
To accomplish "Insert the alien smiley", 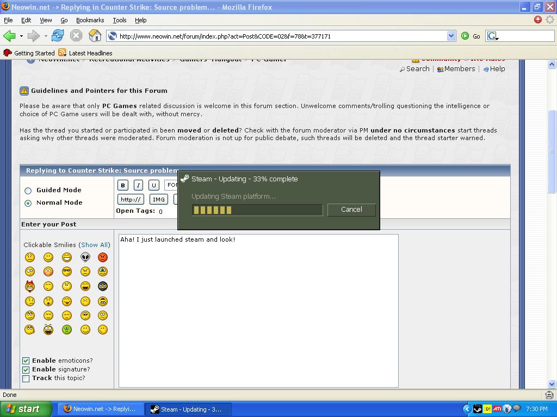I will coord(85,257).
